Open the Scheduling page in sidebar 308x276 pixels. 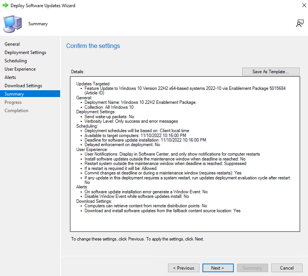click(16, 61)
